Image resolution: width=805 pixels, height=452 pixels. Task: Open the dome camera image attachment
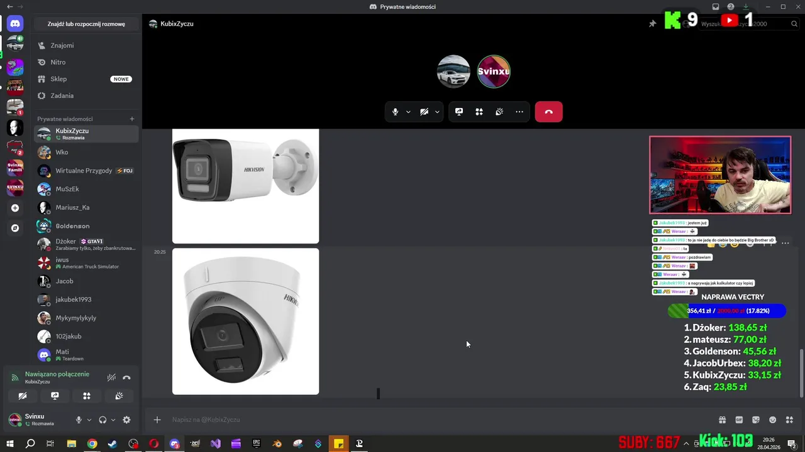[x=245, y=321]
